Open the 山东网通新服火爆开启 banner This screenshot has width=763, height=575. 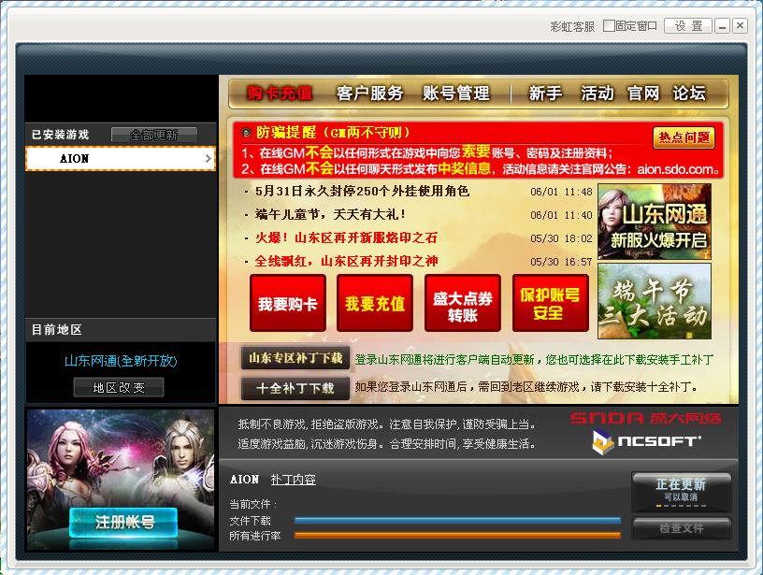[655, 222]
